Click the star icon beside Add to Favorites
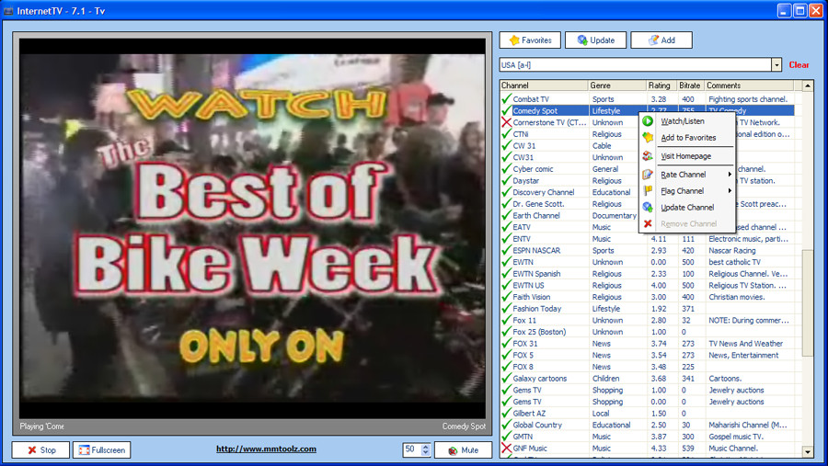The image size is (828, 466). click(x=648, y=138)
